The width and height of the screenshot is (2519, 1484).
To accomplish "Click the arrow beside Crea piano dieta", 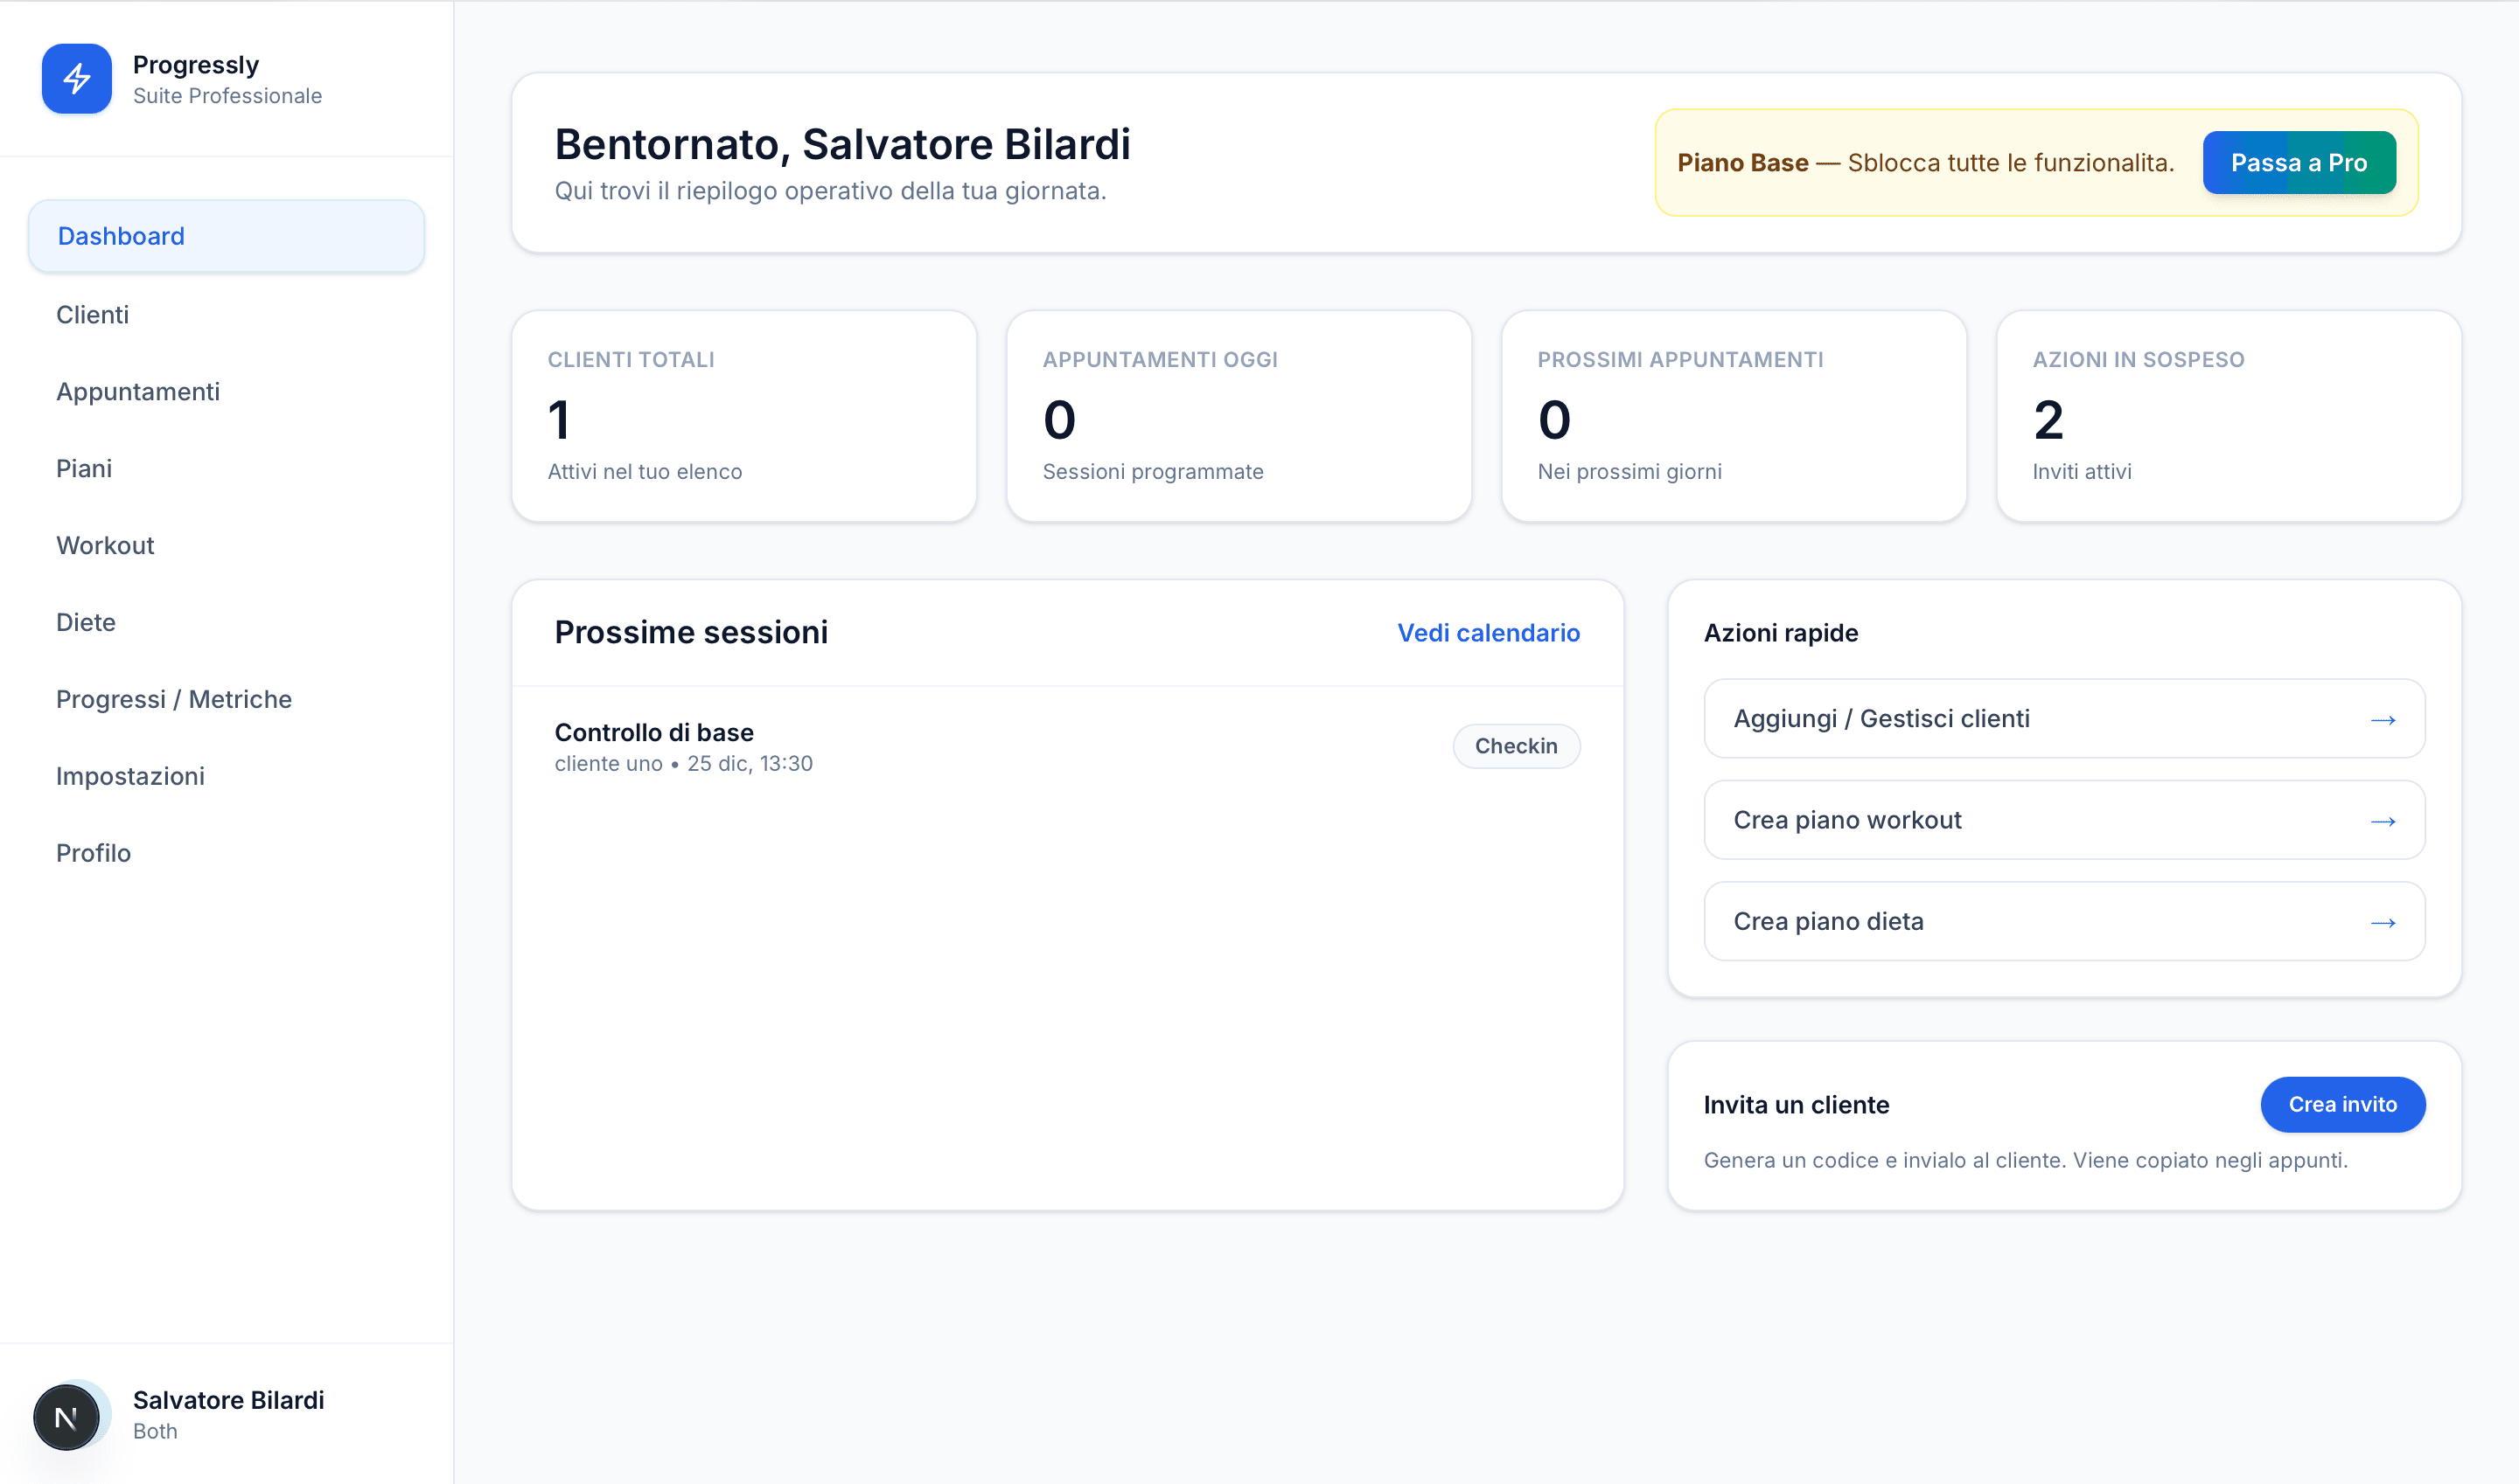I will [2385, 921].
